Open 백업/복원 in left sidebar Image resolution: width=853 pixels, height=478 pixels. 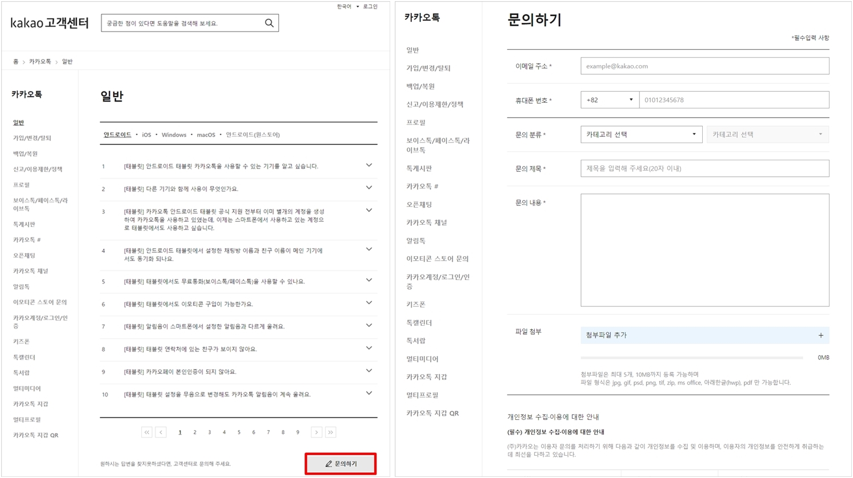click(x=25, y=154)
